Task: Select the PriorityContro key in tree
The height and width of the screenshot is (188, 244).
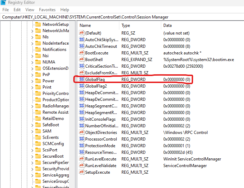Action: click(56, 93)
